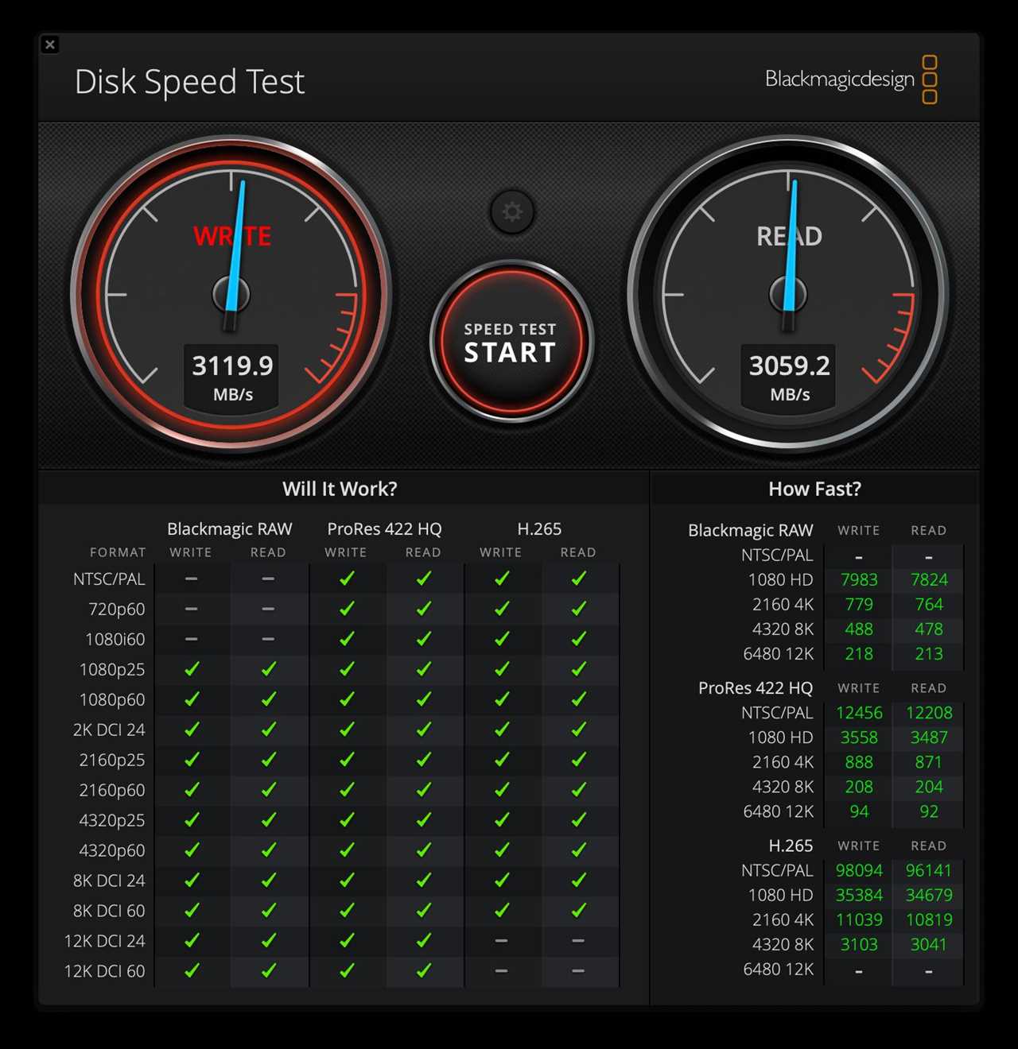Screen dimensions: 1018x1049
Task: Click the How Fast? heading
Action: pyautogui.click(x=814, y=489)
